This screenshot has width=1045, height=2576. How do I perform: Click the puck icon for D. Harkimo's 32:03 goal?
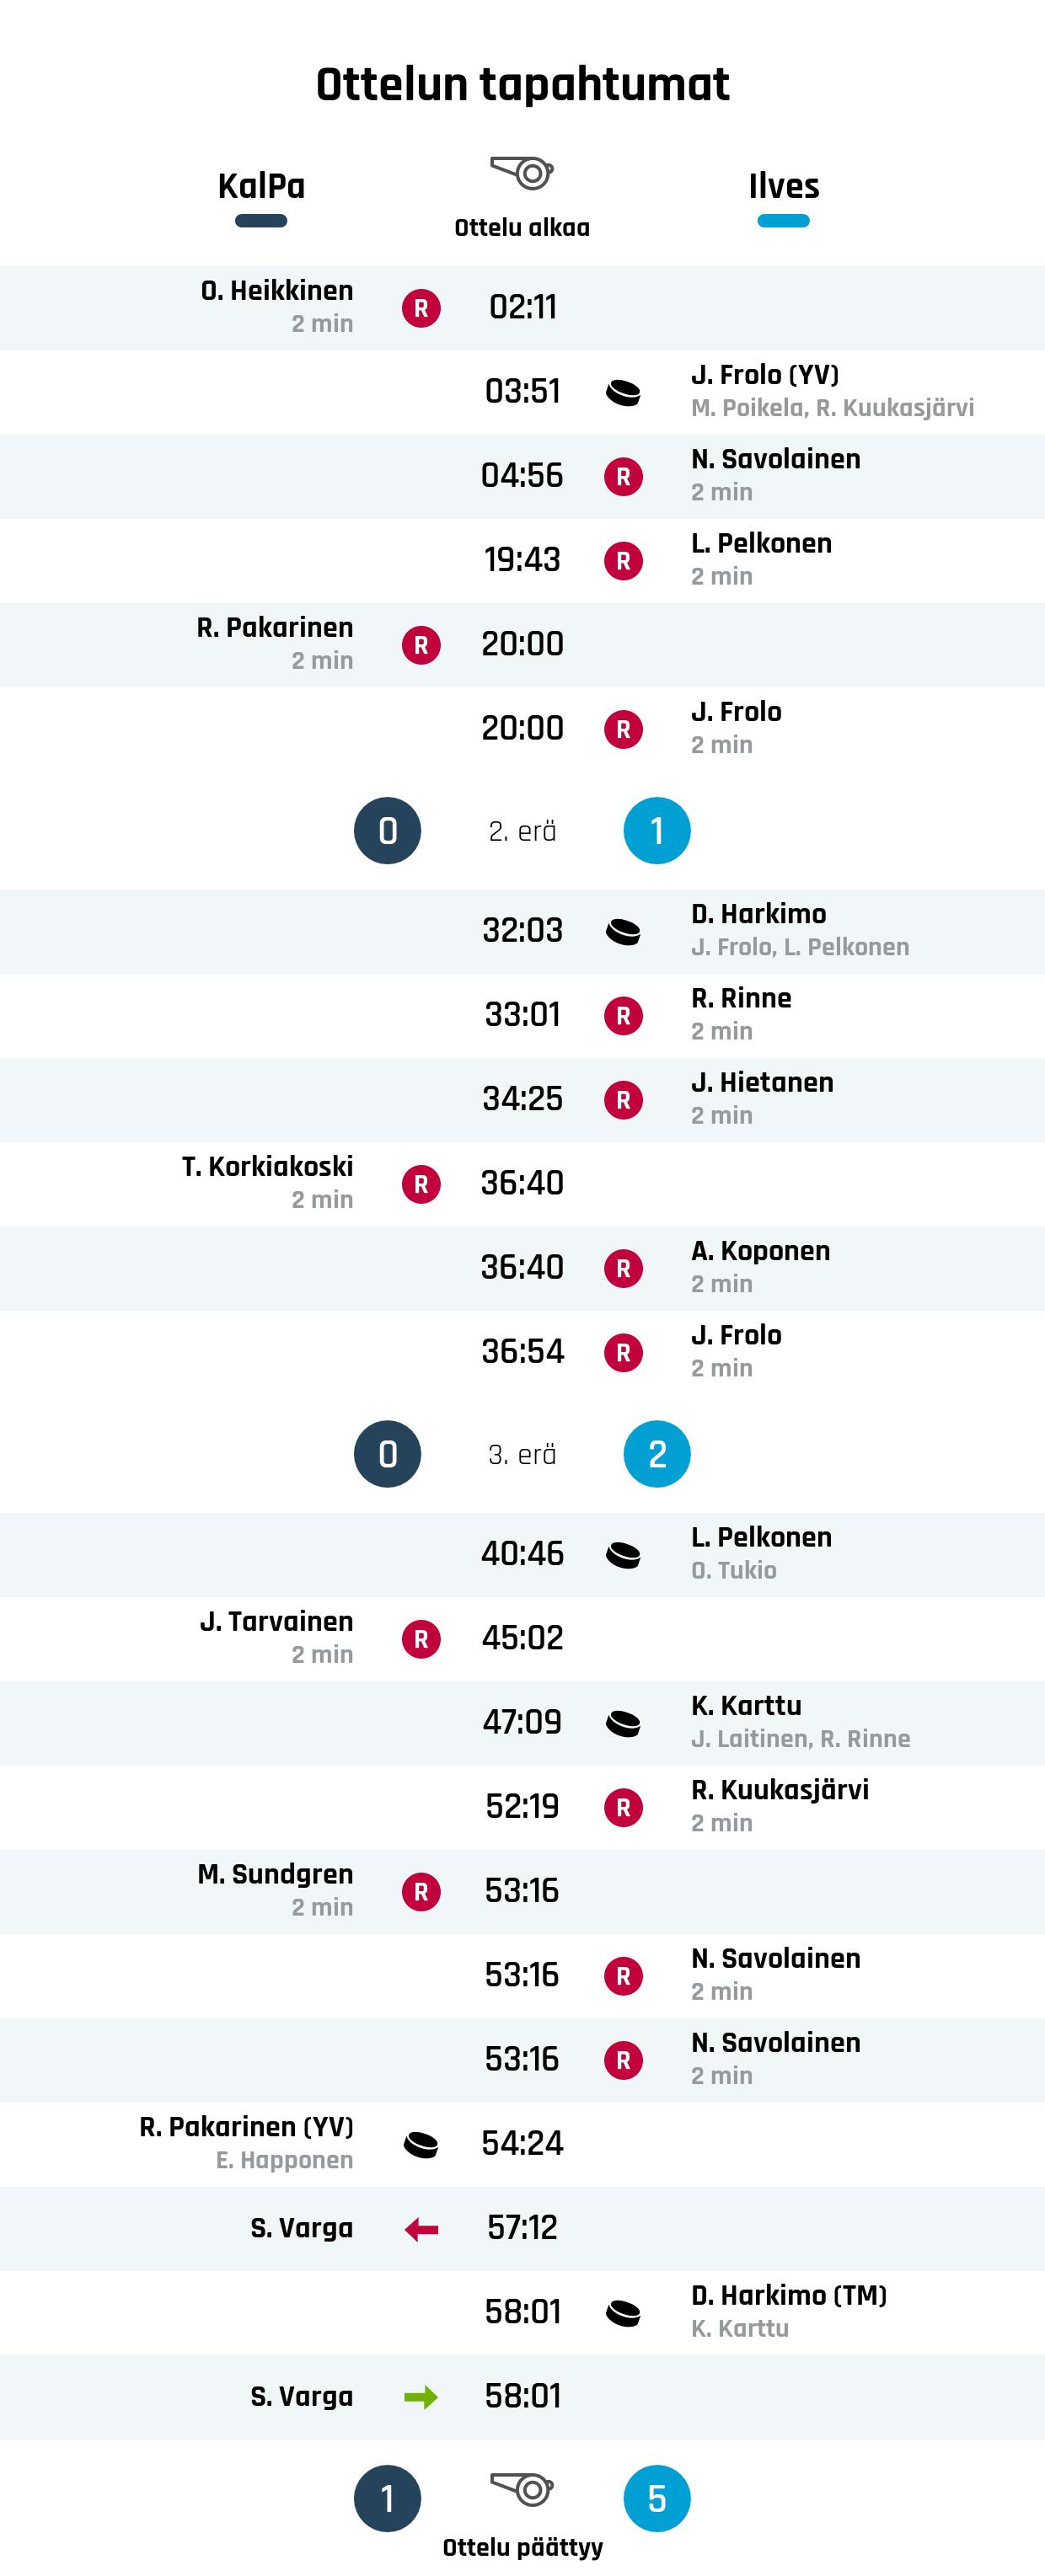pyautogui.click(x=623, y=931)
